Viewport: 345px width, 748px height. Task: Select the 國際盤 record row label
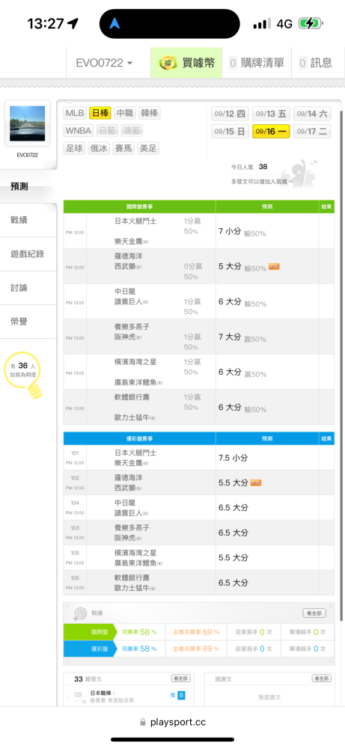coord(91,631)
